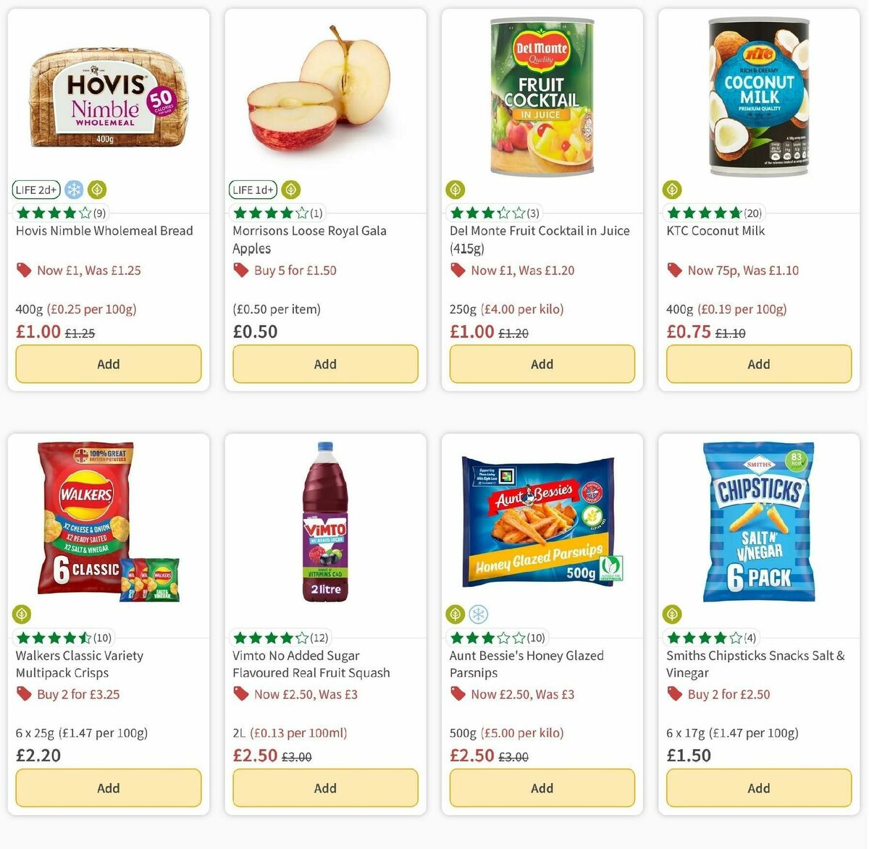Click the offer tag icon on Vimto squash deal
The image size is (869, 849).
pyautogui.click(x=240, y=694)
